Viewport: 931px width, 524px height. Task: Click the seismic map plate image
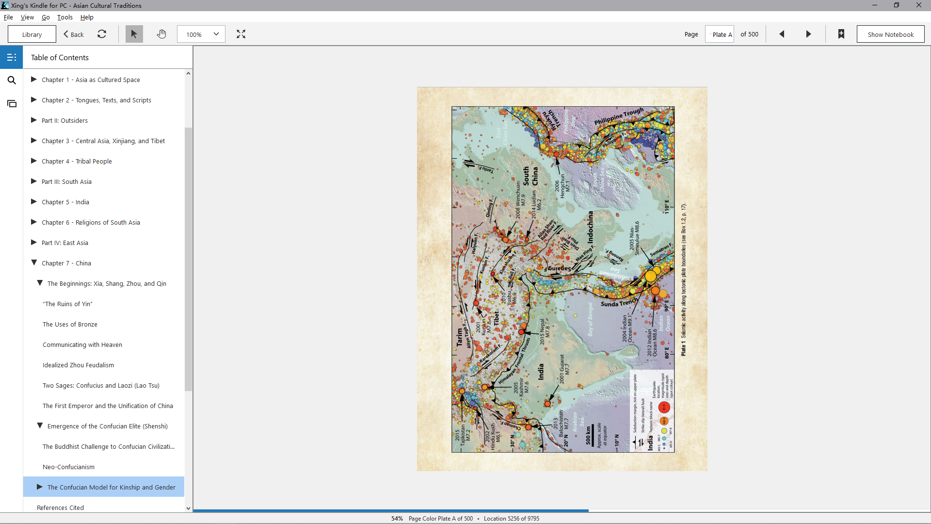point(562,279)
